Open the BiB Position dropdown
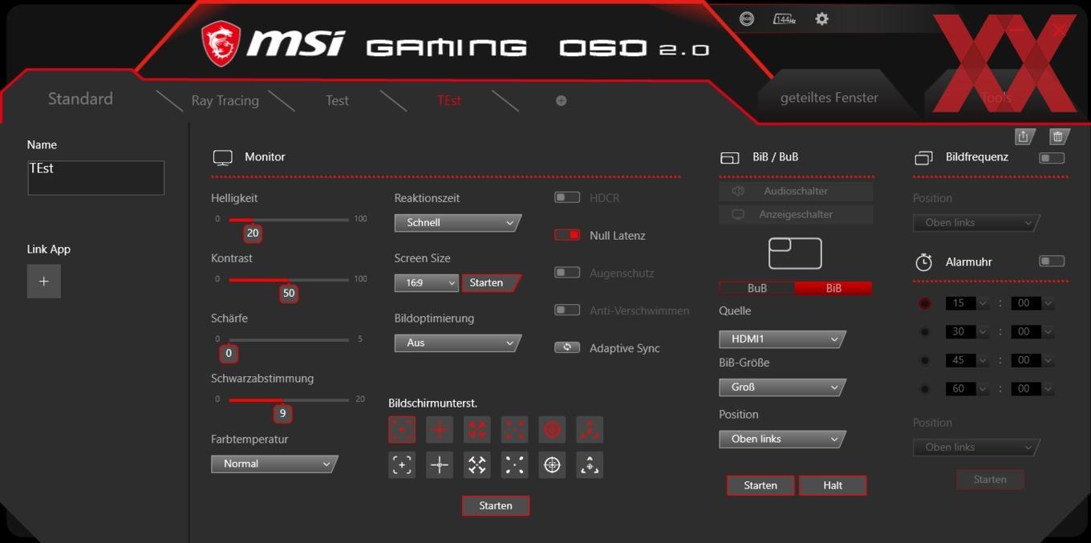 tap(782, 440)
